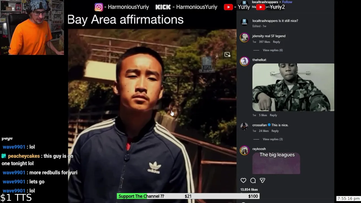Screen dimensions: 361x203
Task: View 397 likes on jdensity's comment
Action: pos(265,42)
